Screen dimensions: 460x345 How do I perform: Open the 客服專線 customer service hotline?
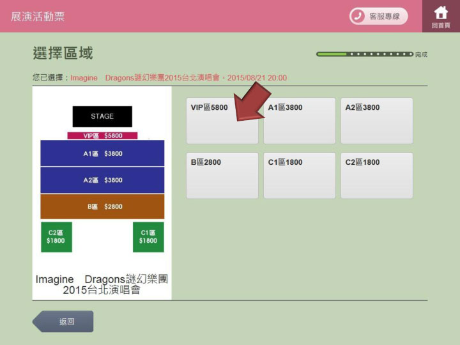click(378, 16)
